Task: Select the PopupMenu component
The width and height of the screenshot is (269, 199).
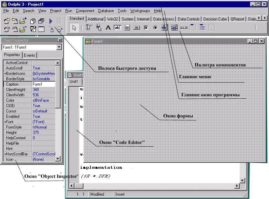Action: [x=99, y=28]
